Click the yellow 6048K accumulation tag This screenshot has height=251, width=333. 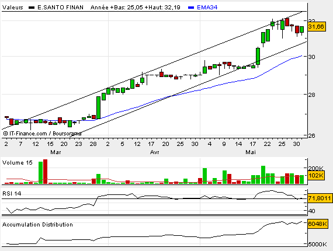[318, 224]
